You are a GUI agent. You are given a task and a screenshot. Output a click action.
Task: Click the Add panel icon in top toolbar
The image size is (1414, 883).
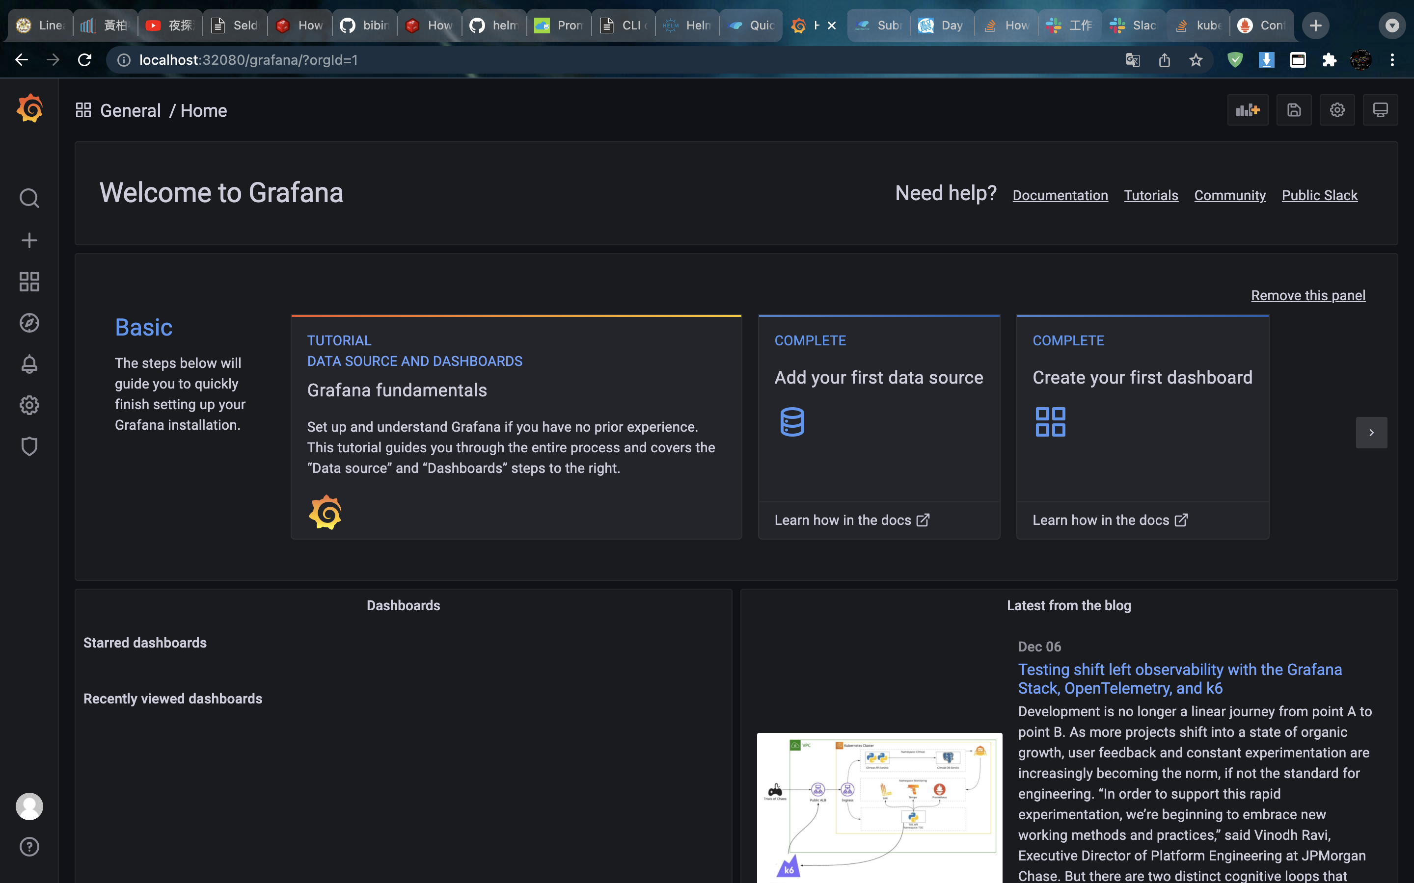(1248, 110)
